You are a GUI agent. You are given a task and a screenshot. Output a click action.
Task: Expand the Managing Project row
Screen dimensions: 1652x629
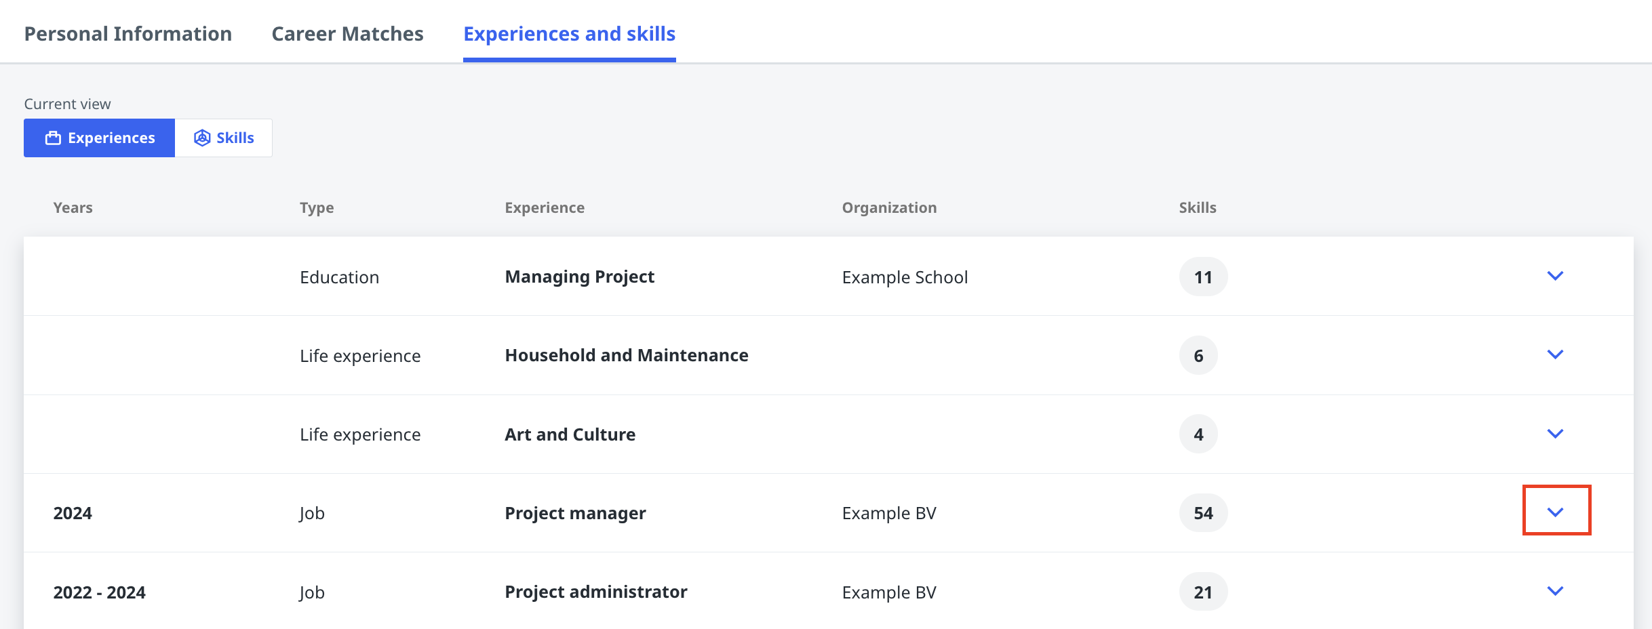point(1555,276)
